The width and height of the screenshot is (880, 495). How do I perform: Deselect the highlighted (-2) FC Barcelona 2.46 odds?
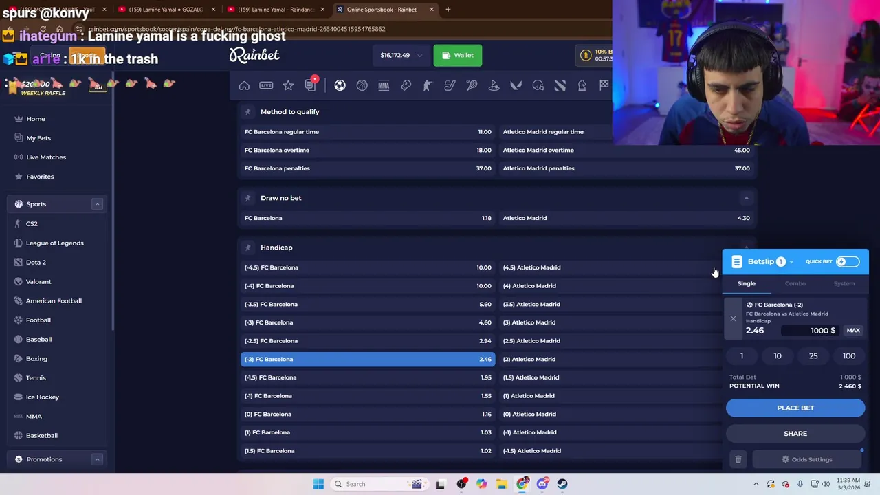tap(368, 359)
